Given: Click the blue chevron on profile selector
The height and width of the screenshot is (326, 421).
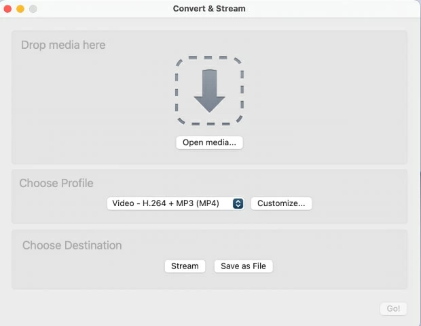Looking at the screenshot, I should [238, 203].
